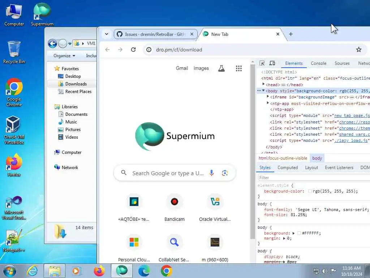Open the Supermium desktop shortcut
Screen dimensions: 370x278
click(42, 14)
